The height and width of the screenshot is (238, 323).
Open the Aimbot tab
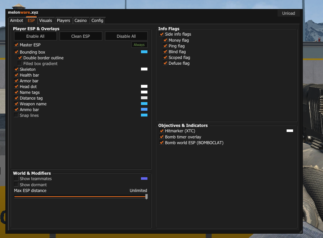pyautogui.click(x=17, y=20)
